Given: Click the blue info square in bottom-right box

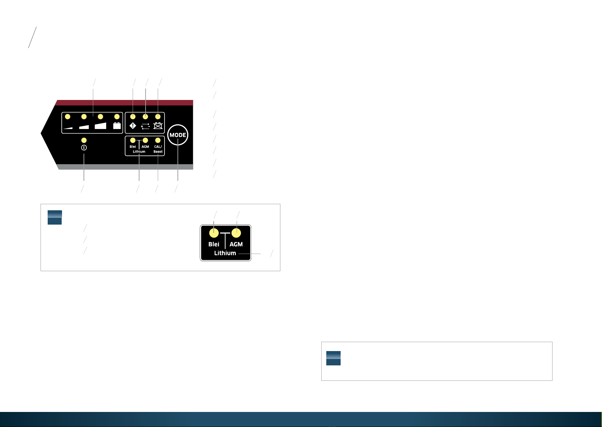Looking at the screenshot, I should pos(333,358).
